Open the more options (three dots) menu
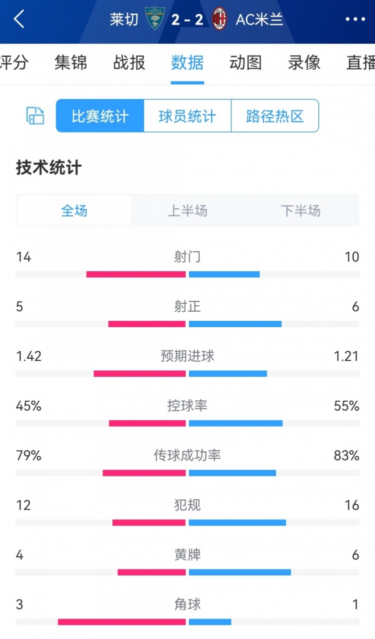Screen dimensions: 375x639 (x=355, y=19)
